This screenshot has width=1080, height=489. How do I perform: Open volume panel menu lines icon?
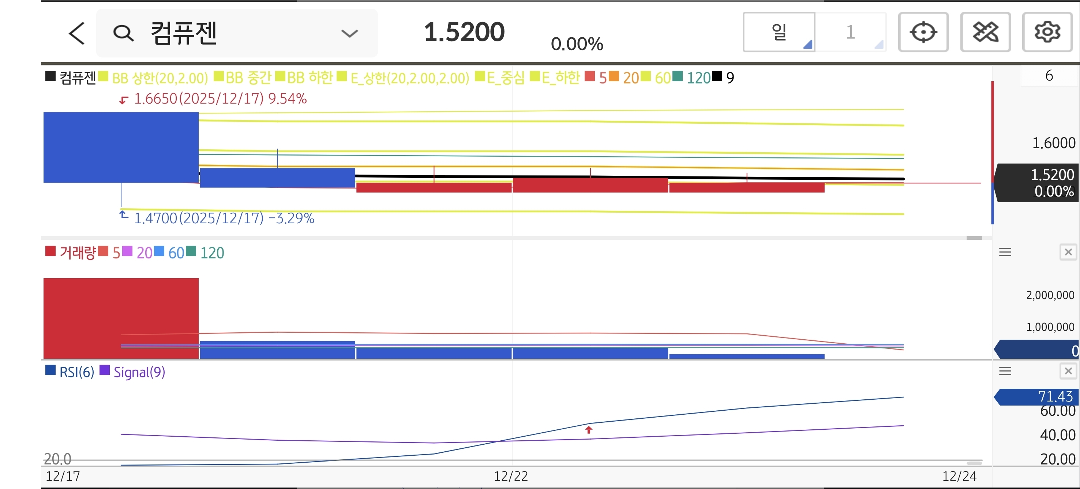1005,252
